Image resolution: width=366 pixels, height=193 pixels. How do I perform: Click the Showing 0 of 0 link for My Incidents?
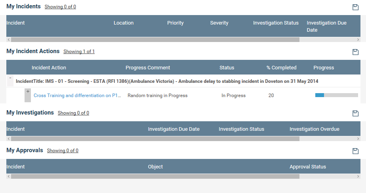(x=60, y=7)
